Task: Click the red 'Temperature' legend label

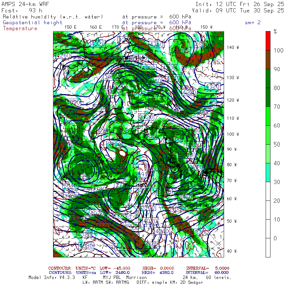Action: (20, 28)
